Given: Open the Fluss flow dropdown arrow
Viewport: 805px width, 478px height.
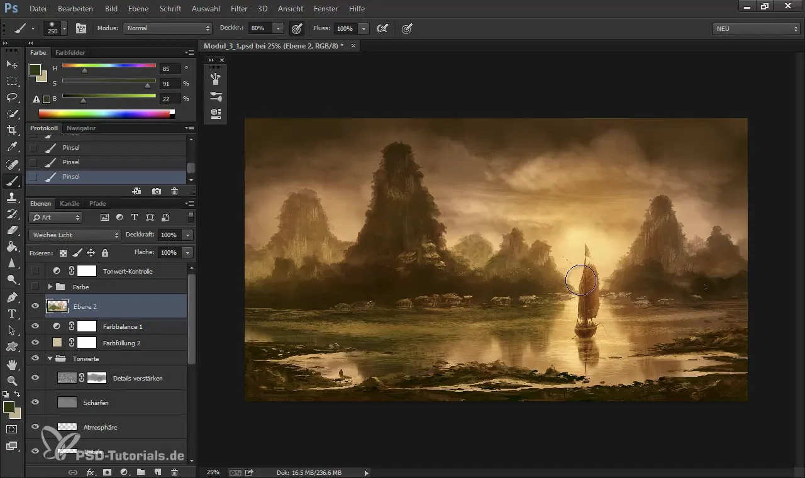Looking at the screenshot, I should tap(364, 28).
